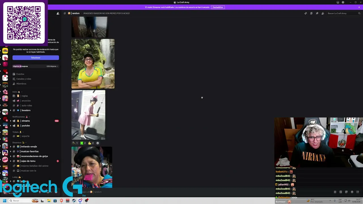Image resolution: width=363 pixels, height=204 pixels.
Task: Click the member list toggle beside server name
Action: pos(58,13)
